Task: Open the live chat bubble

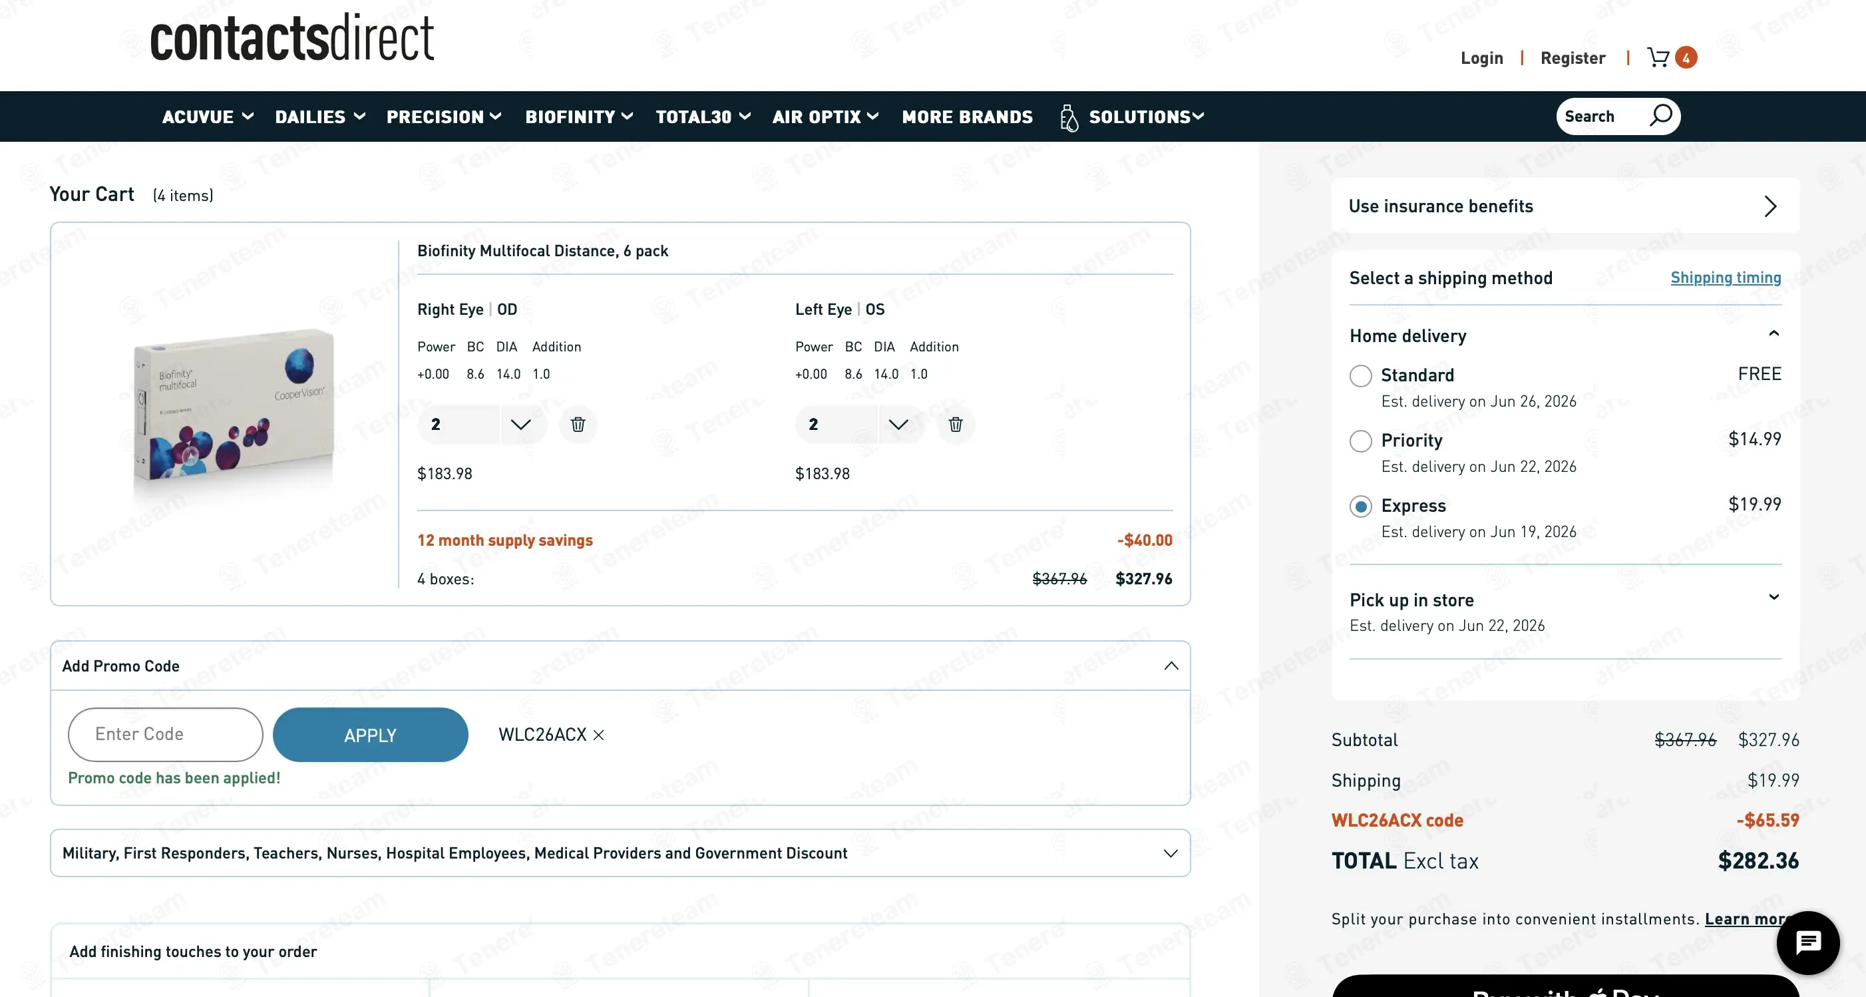Action: pos(1807,942)
